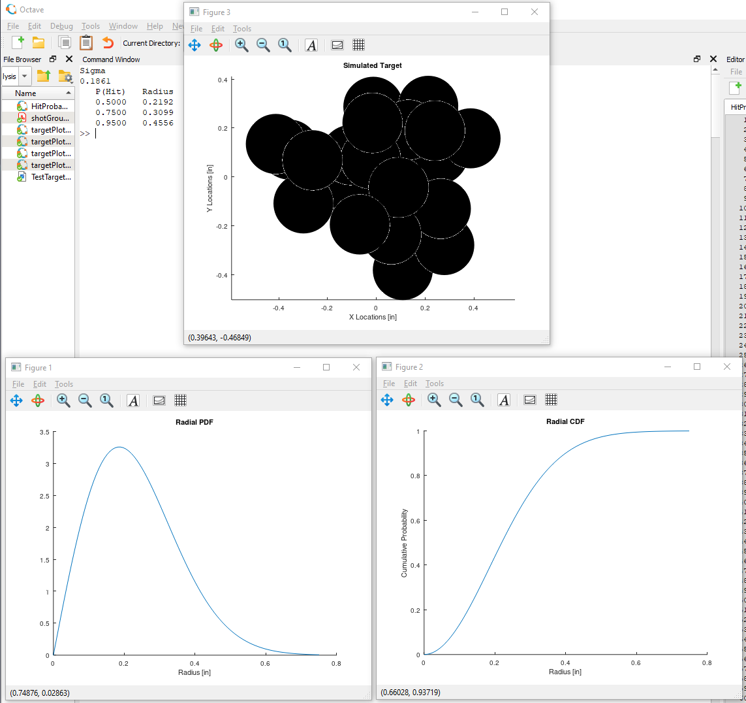Turn on Pan tool in Figure 2
Image resolution: width=746 pixels, height=703 pixels.
387,400
